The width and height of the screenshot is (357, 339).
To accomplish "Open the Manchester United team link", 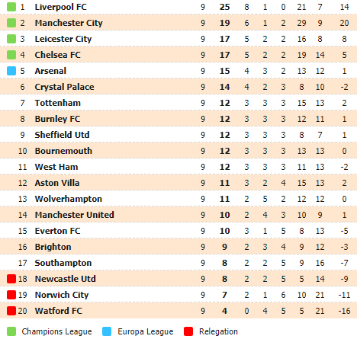I will click(x=74, y=215).
